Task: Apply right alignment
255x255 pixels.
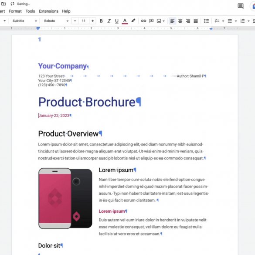Action: (188, 21)
